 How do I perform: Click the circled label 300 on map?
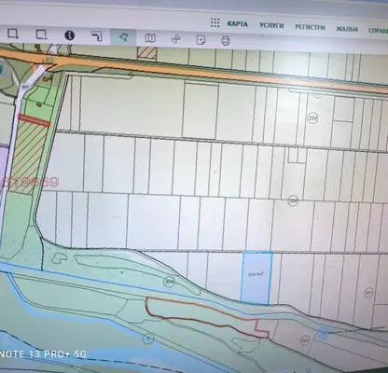(x=293, y=200)
